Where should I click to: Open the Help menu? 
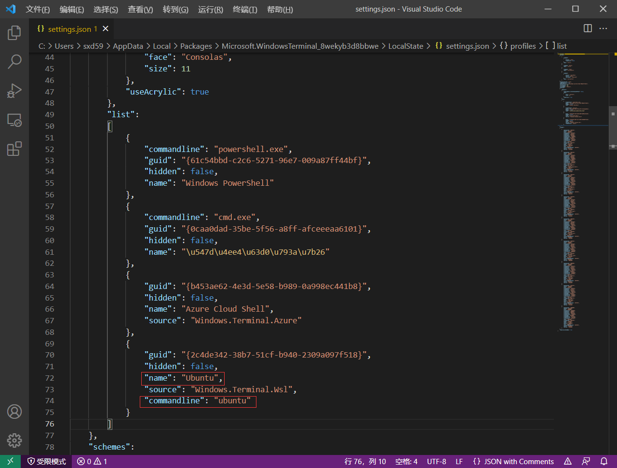click(x=280, y=10)
